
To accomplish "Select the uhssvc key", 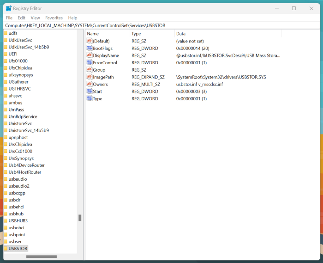I will (x=15, y=96).
